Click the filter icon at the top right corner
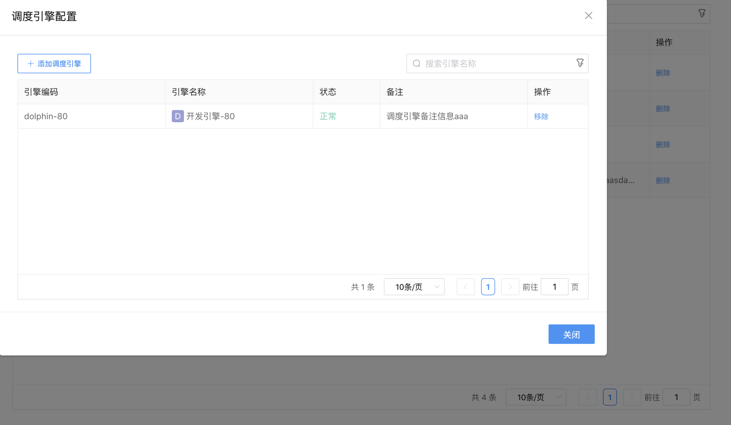The height and width of the screenshot is (425, 731). click(702, 13)
